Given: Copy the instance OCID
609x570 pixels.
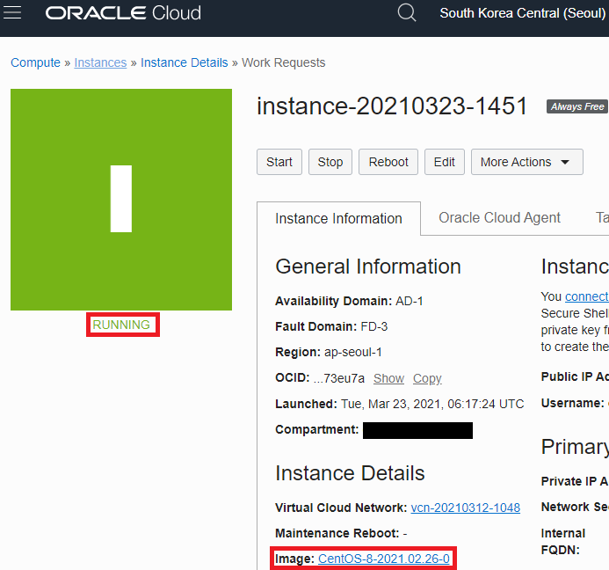Looking at the screenshot, I should tap(427, 378).
